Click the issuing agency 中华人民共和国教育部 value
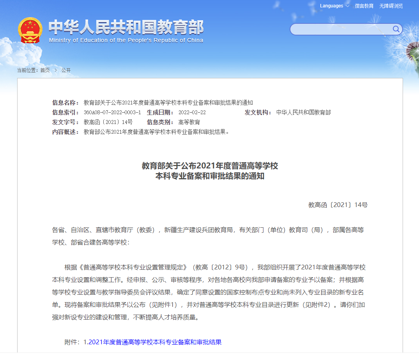Viewport: 419px width, 354px height. (x=303, y=112)
